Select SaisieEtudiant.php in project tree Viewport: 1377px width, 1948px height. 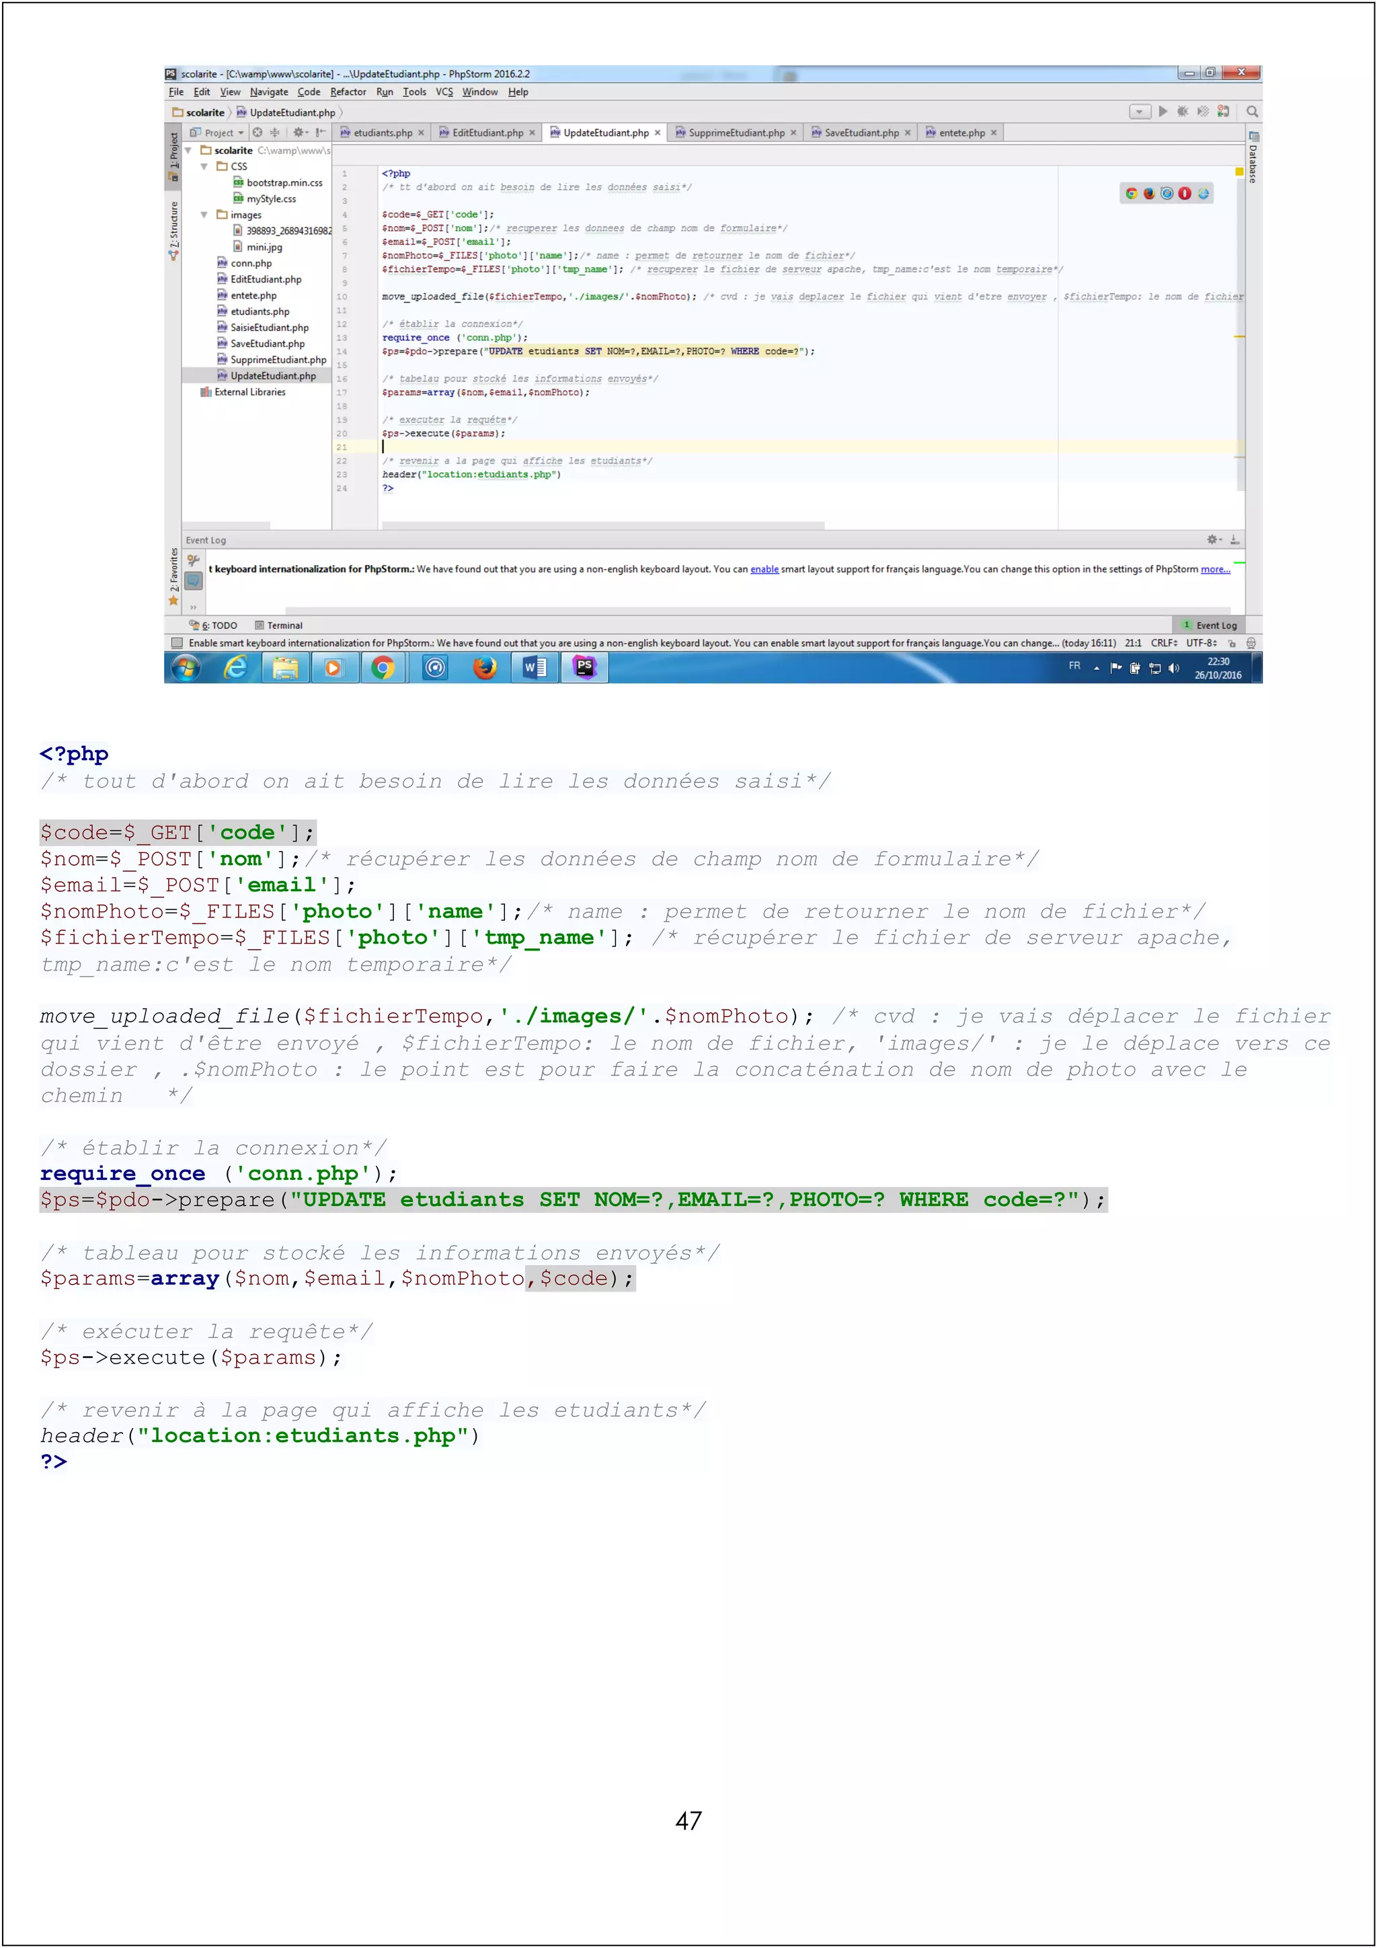262,328
